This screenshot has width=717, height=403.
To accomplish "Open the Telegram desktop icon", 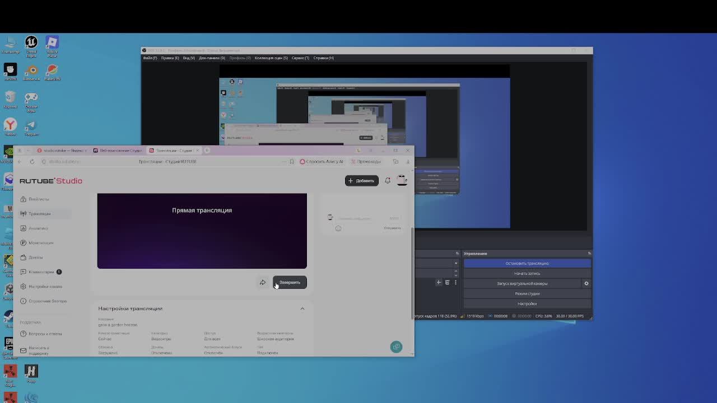I will [x=31, y=128].
